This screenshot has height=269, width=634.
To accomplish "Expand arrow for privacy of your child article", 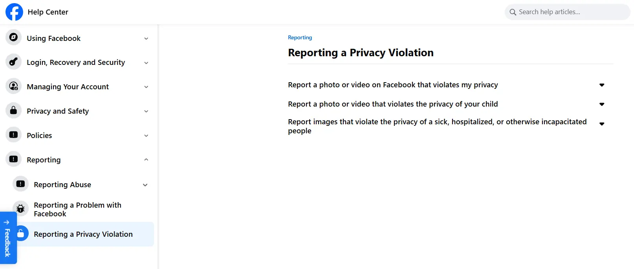I will [602, 104].
